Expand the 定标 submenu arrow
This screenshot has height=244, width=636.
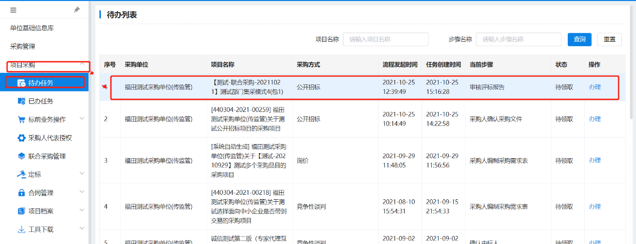[x=82, y=174]
